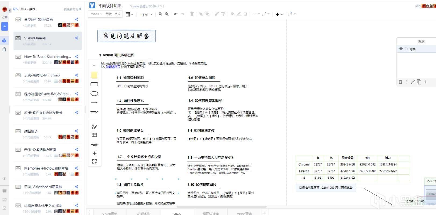Open the connection arrow style dropdown
This screenshot has width=436, height=215.
point(256,14)
